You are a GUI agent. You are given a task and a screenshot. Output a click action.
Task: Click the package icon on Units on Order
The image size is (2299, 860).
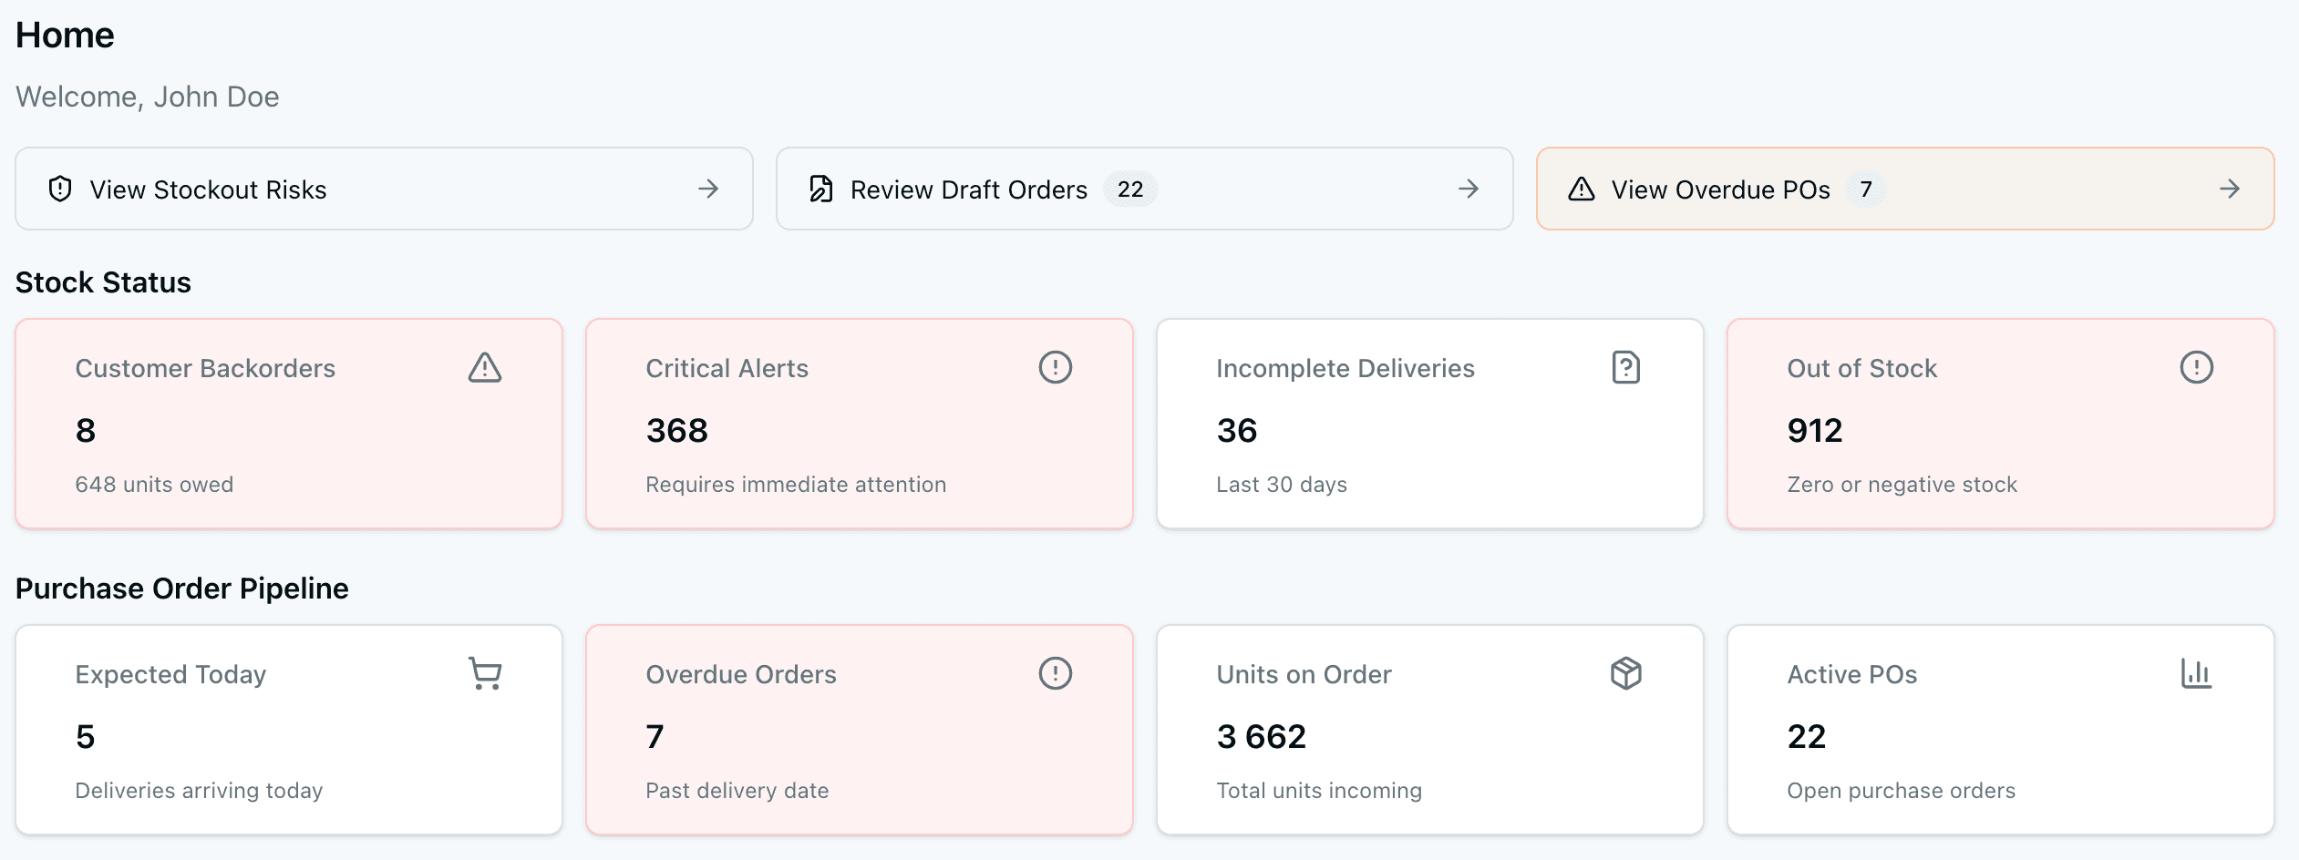(x=1626, y=673)
